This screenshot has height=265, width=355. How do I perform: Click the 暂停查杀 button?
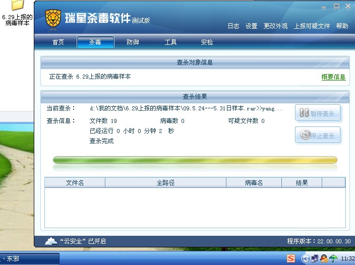[317, 113]
